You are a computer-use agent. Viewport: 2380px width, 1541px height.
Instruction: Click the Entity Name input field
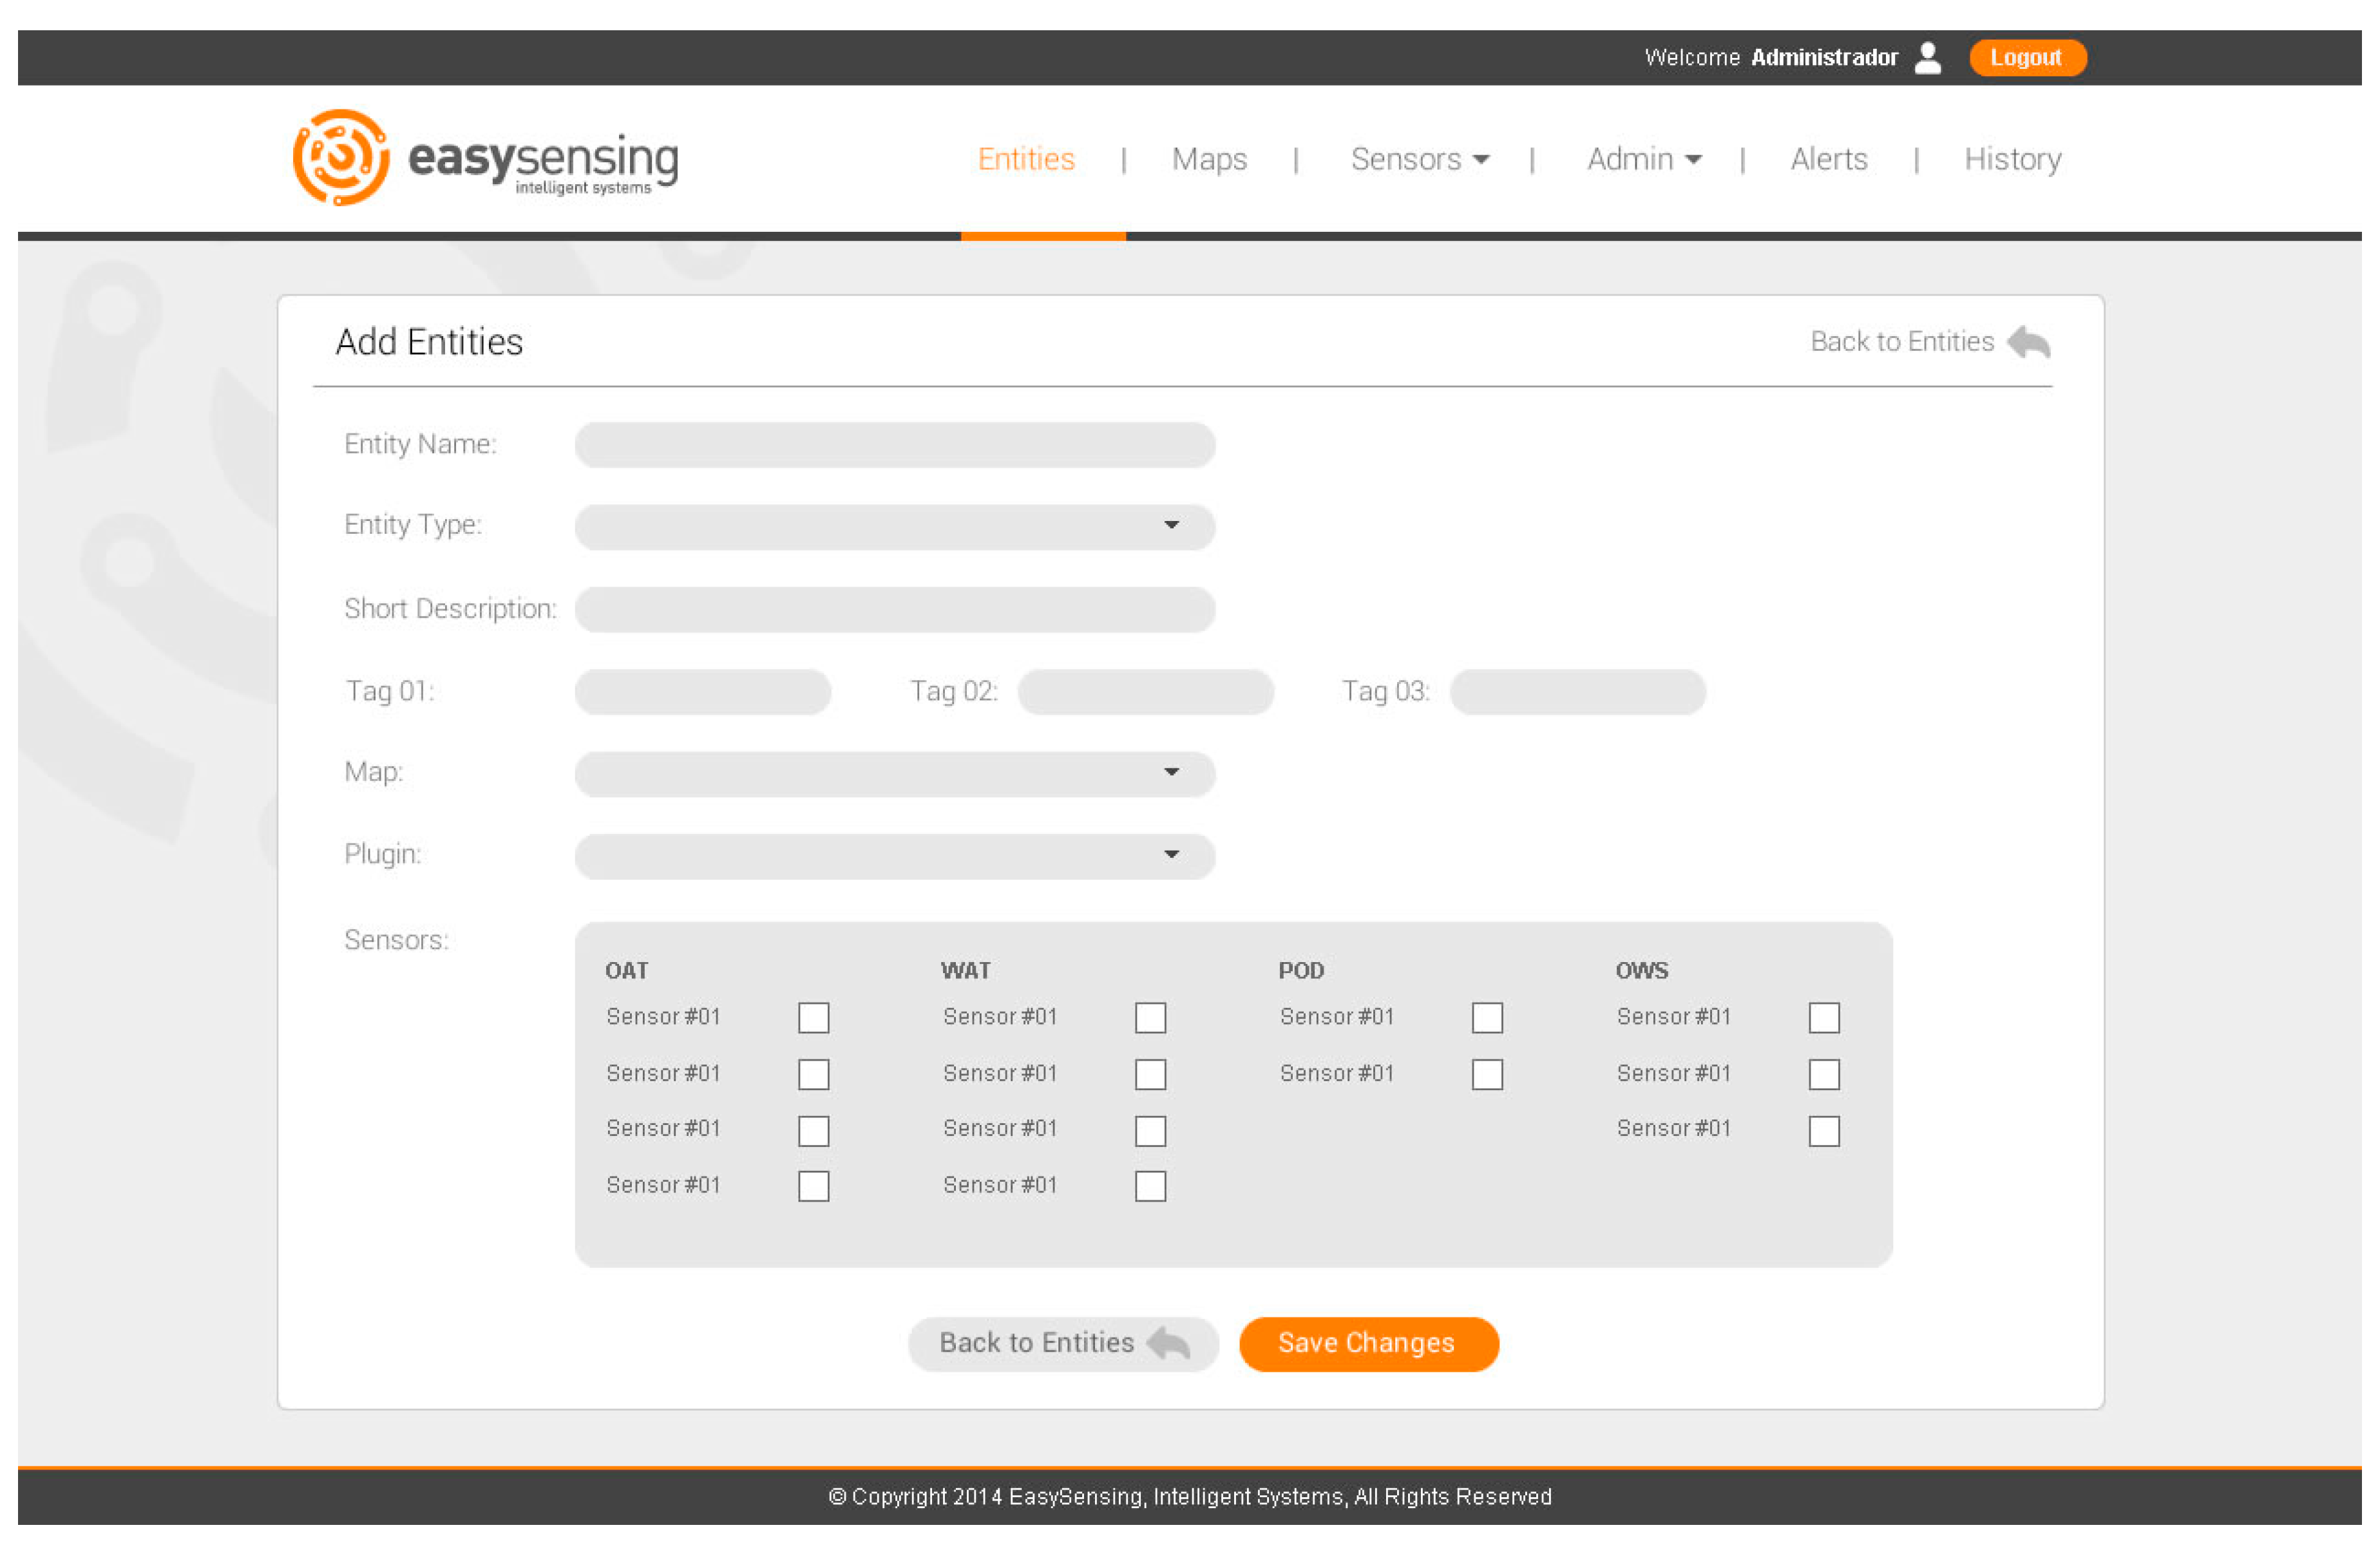coord(894,444)
